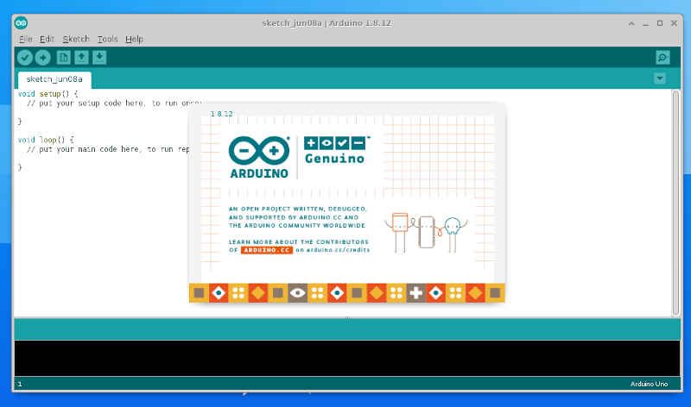The image size is (691, 407).
Task: Click the line number 1 in status bar
Action: pos(19,384)
